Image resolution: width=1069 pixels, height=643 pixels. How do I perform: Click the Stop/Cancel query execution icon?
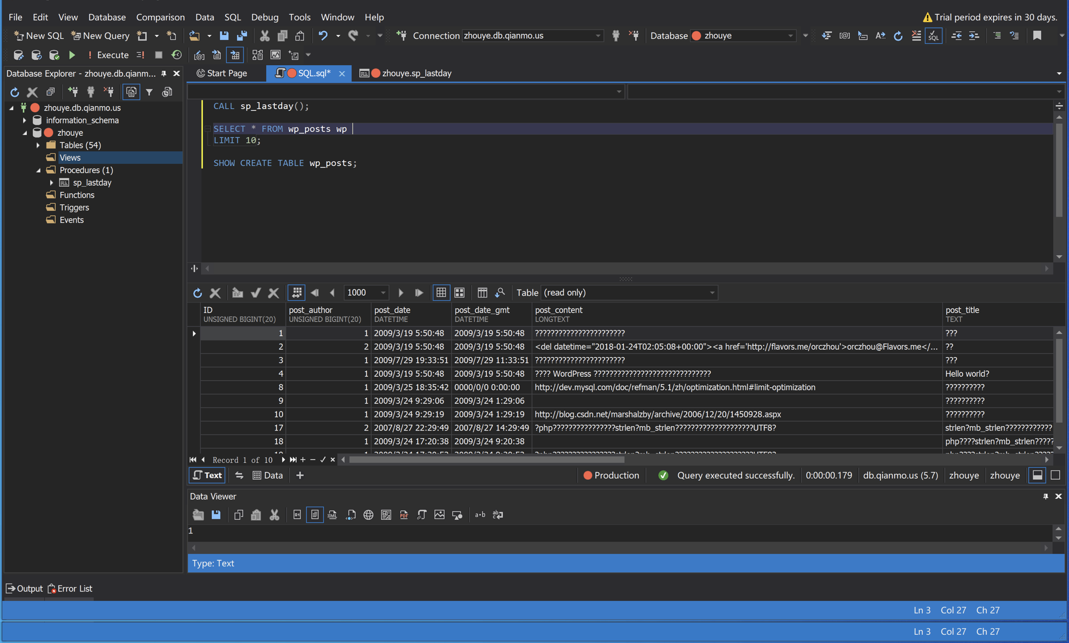(x=158, y=55)
